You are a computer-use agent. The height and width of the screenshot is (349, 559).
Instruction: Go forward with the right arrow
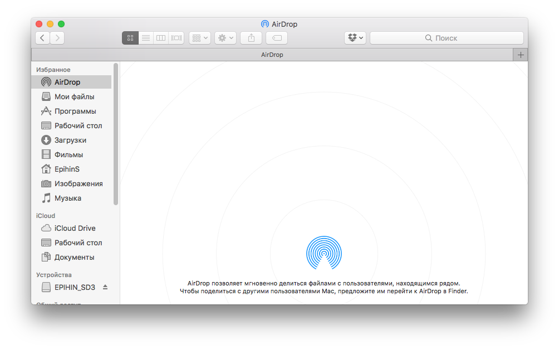[x=57, y=38]
